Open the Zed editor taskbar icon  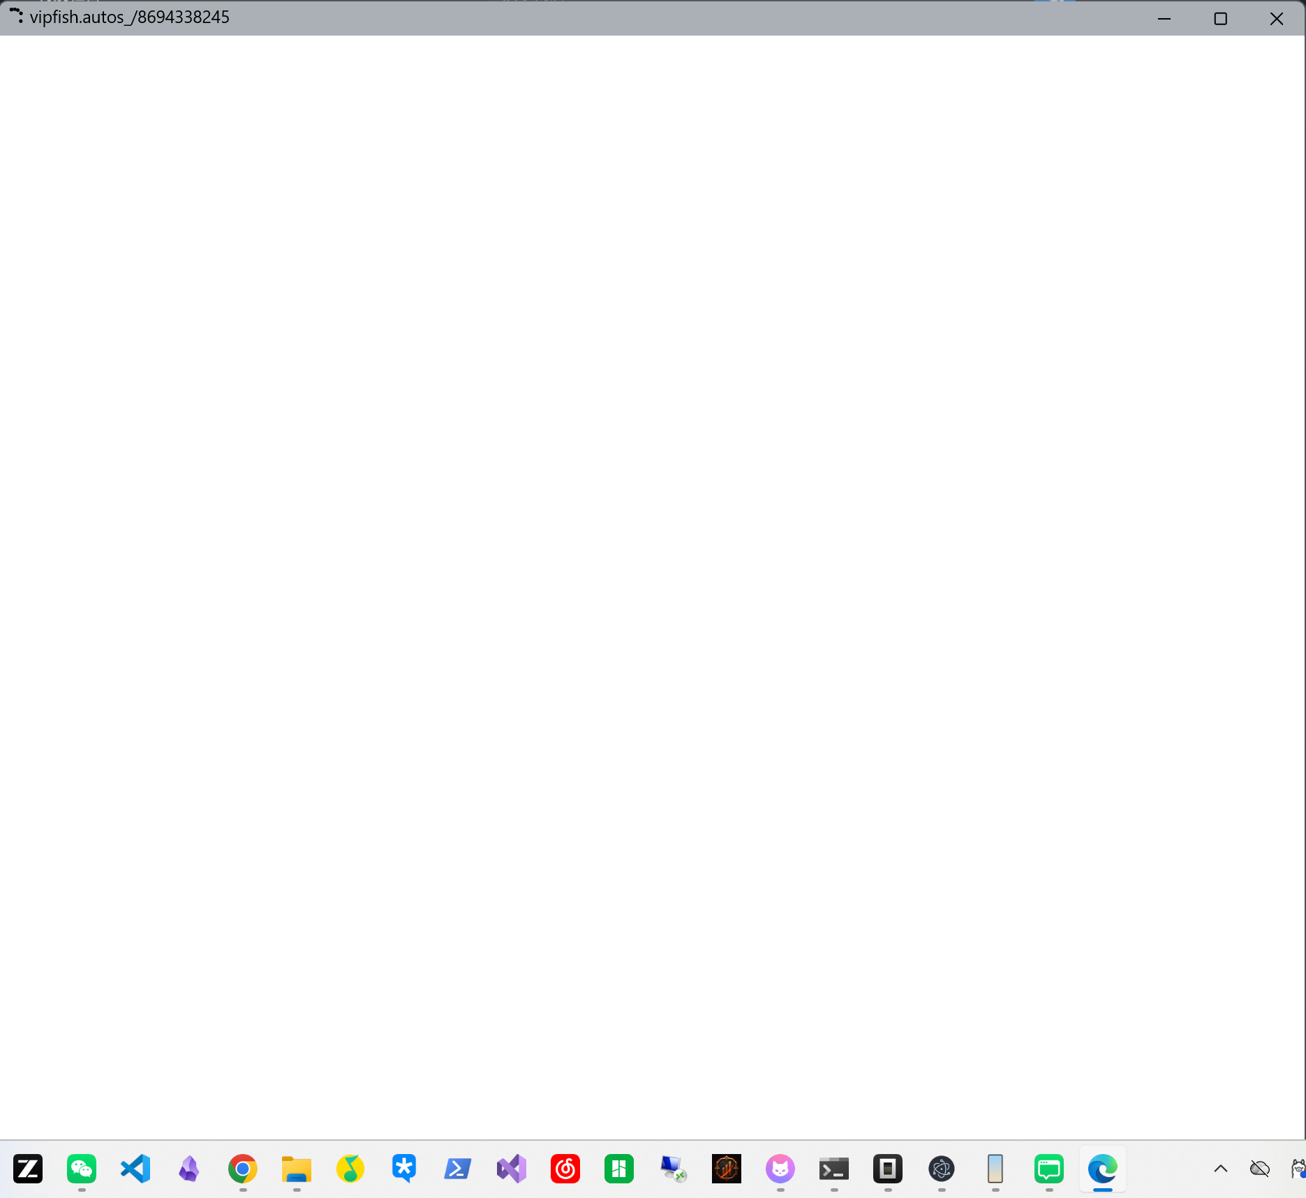[x=28, y=1169]
